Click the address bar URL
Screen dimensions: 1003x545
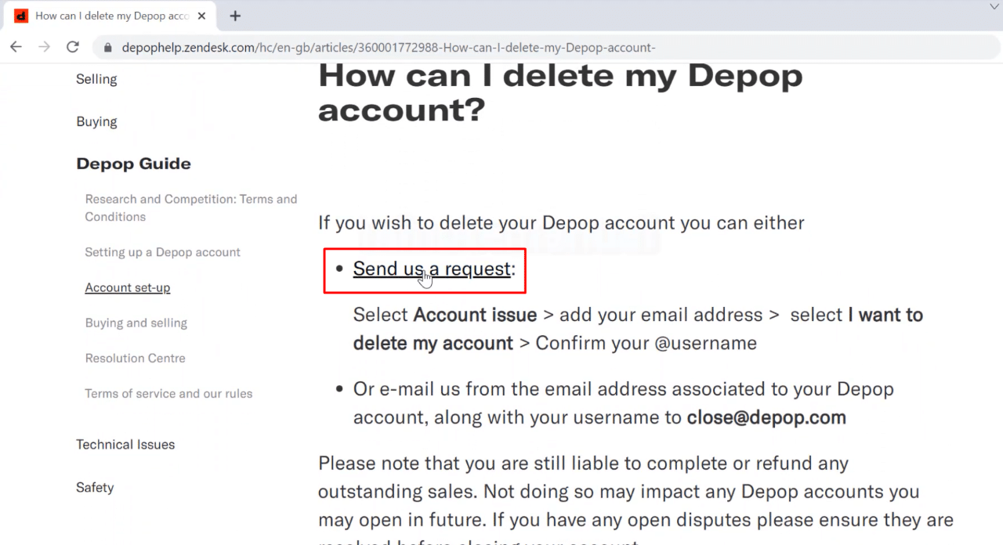[389, 48]
